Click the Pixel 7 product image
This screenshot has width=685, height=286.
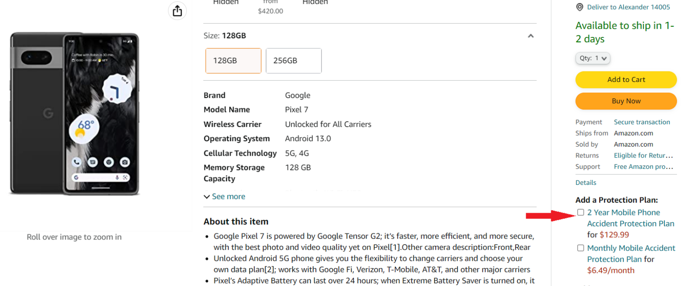(x=74, y=114)
